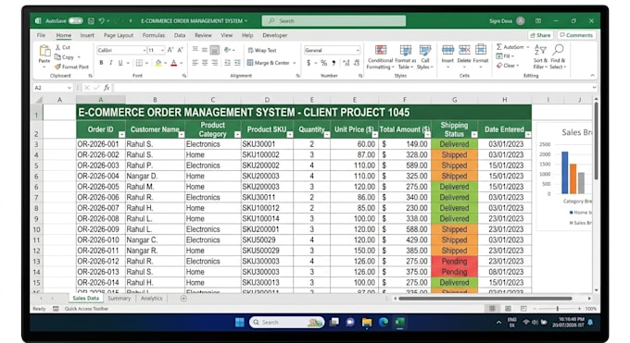Switch to the Insert ribbon tab
This screenshot has width=630, height=343.
pos(87,35)
